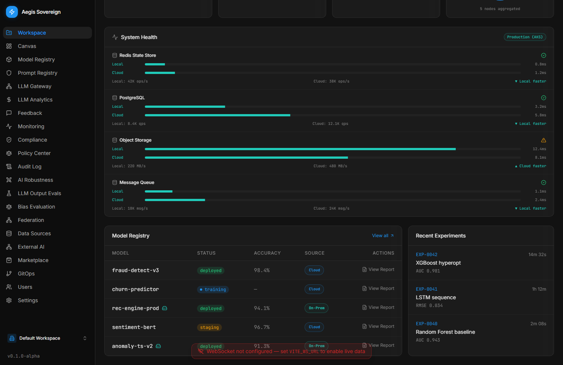
Task: View Report for fraud-detect-v3
Action: [378, 269]
